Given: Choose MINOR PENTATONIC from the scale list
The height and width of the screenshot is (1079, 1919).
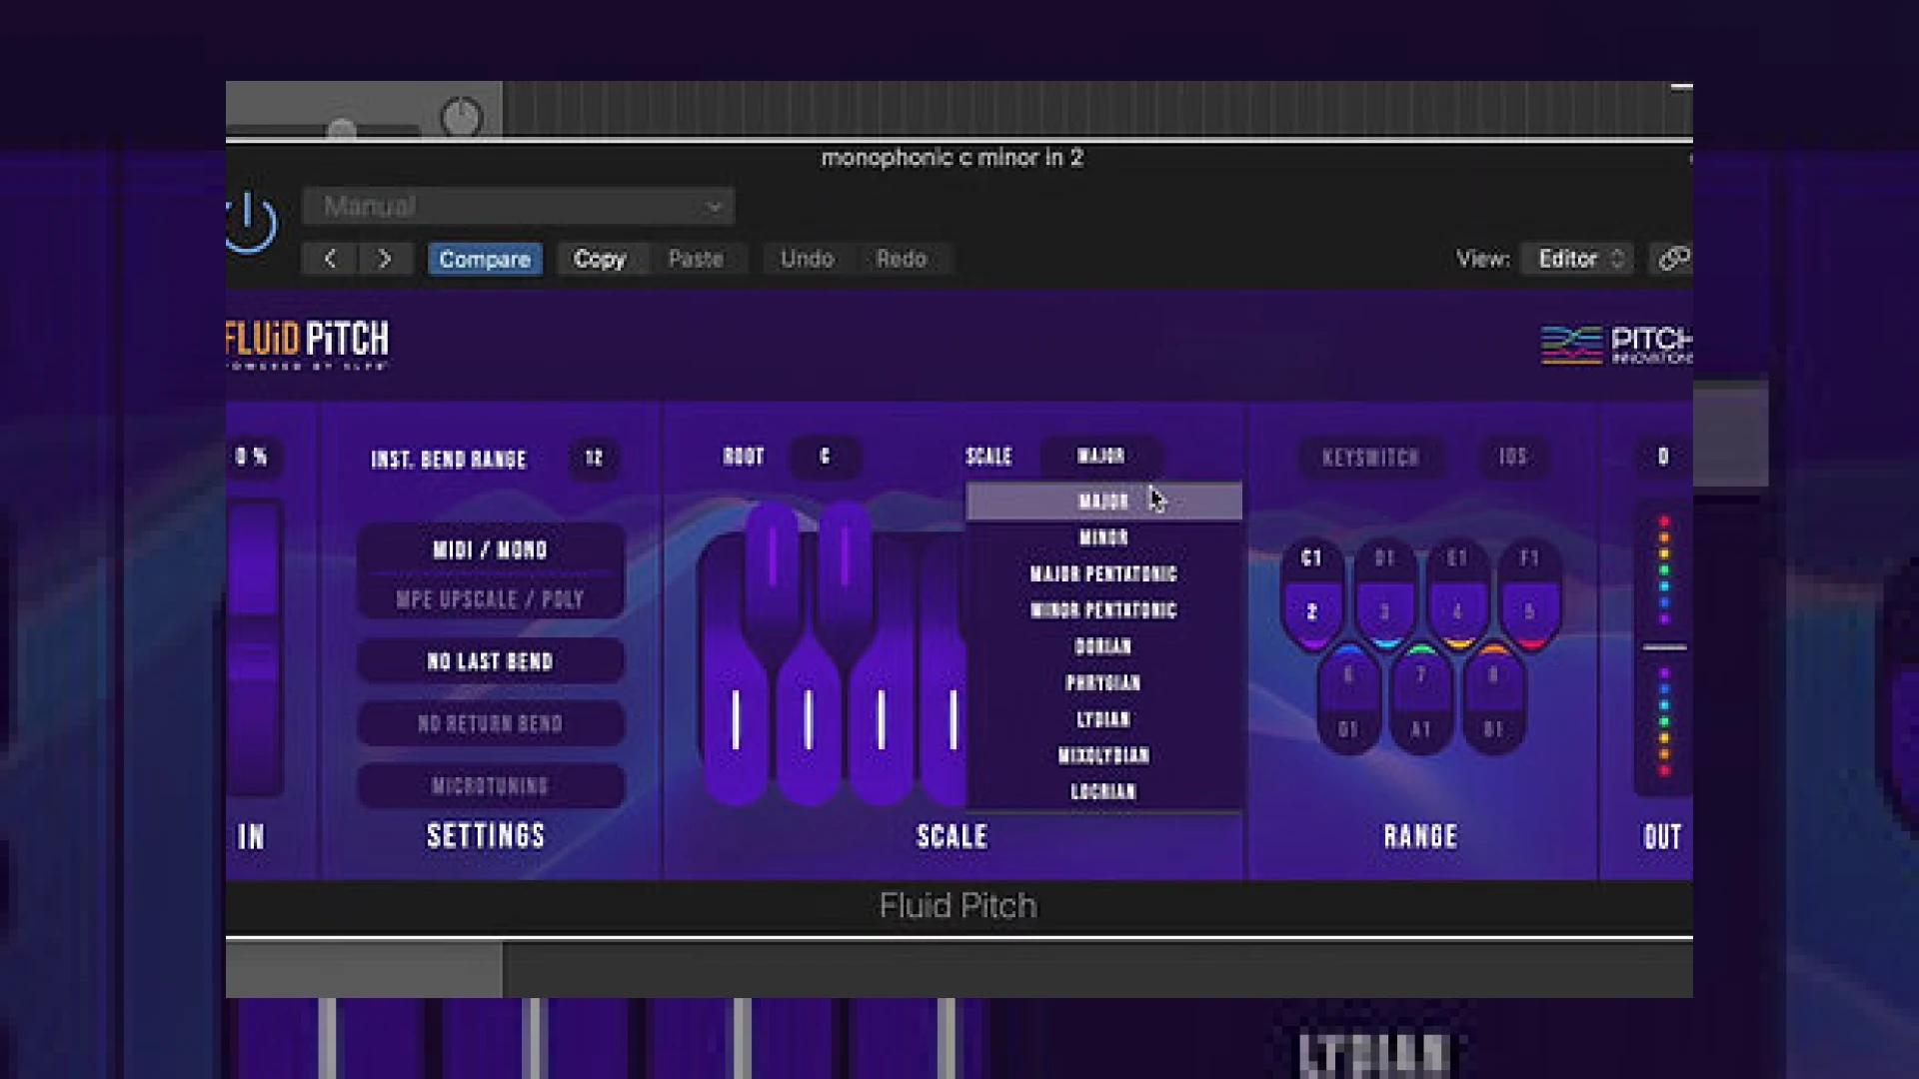Looking at the screenshot, I should [x=1103, y=610].
